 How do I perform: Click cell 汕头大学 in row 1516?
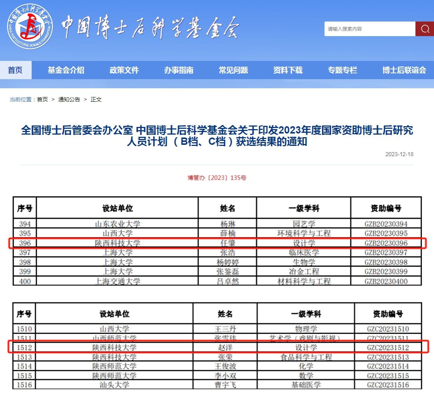[114, 385]
